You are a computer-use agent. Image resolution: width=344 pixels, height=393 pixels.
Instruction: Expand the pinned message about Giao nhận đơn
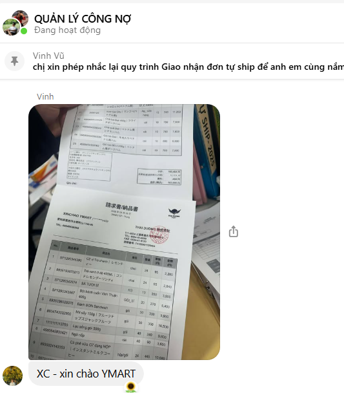[188, 67]
